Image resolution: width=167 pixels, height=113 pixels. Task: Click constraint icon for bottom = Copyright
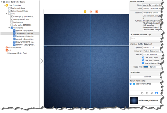[14, 45]
